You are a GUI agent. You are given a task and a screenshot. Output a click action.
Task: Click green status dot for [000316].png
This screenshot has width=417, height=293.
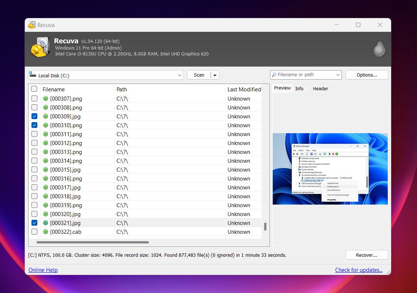click(x=46, y=178)
